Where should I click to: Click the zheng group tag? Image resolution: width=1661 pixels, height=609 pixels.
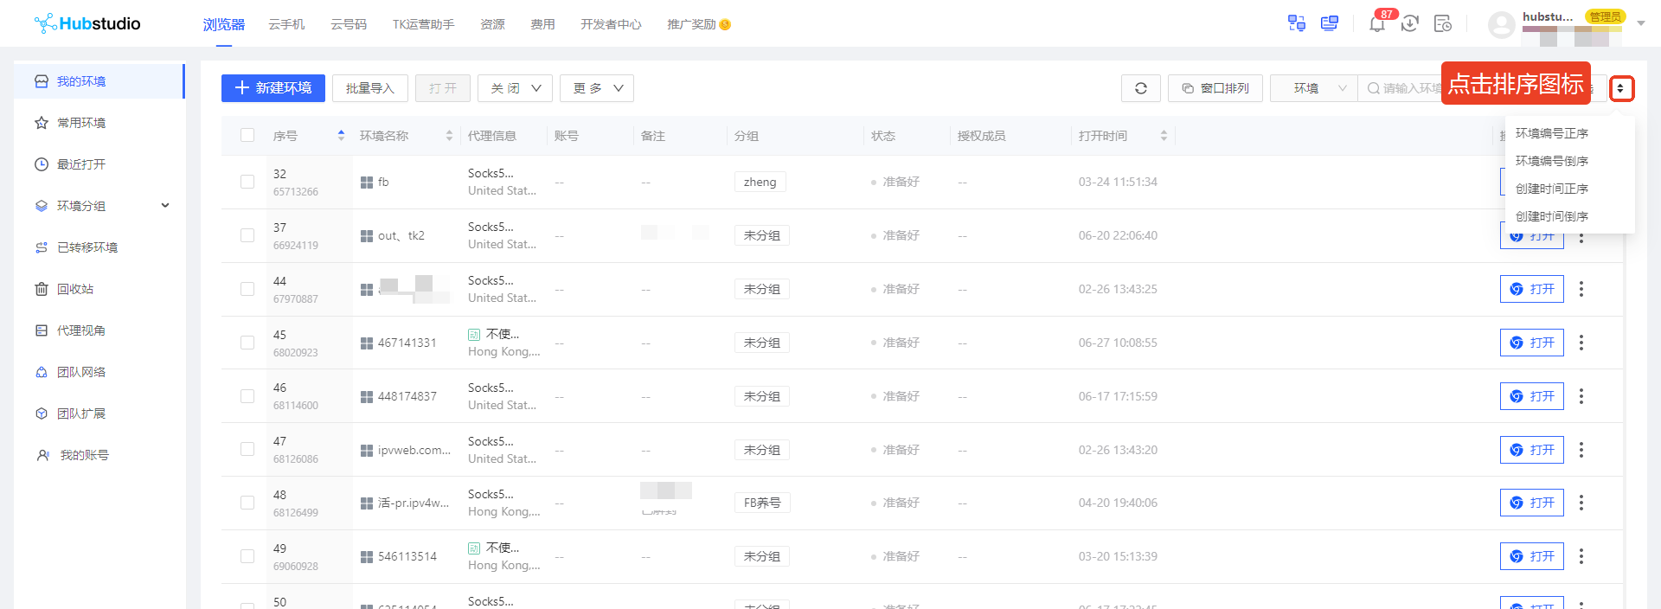coord(760,182)
